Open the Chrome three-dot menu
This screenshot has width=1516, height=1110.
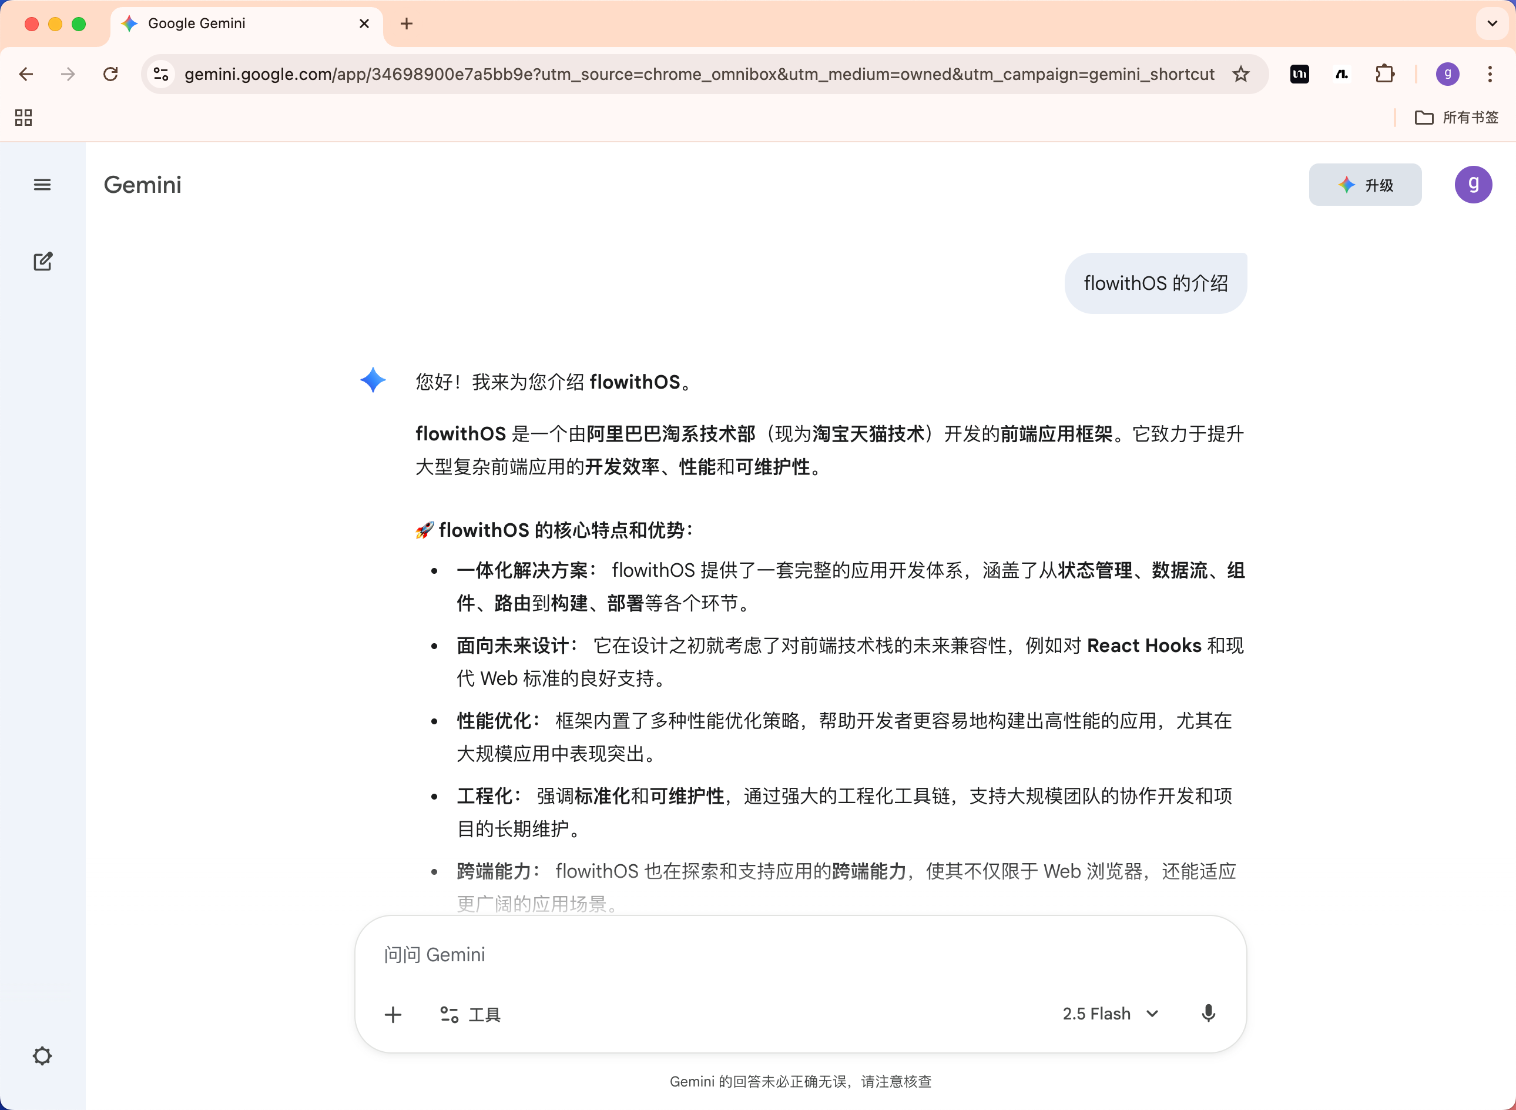click(1490, 74)
